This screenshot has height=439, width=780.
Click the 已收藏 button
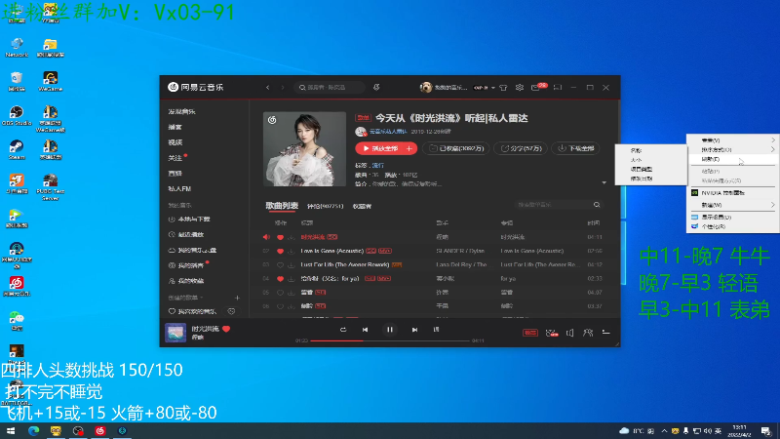456,148
